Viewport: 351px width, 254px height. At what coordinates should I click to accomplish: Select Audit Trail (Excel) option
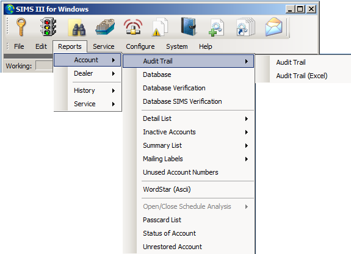pos(302,76)
